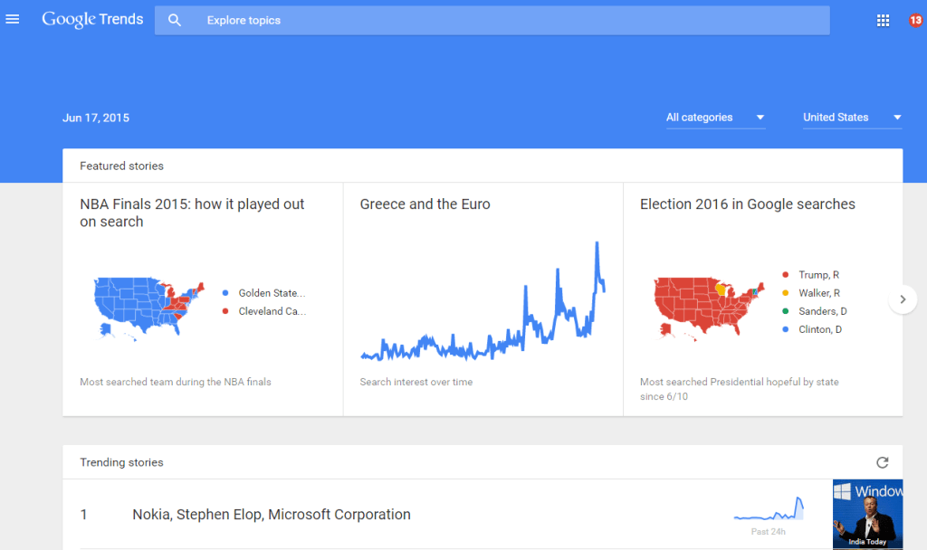Open the Greece and the Euro story
This screenshot has height=550, width=927.
point(425,204)
